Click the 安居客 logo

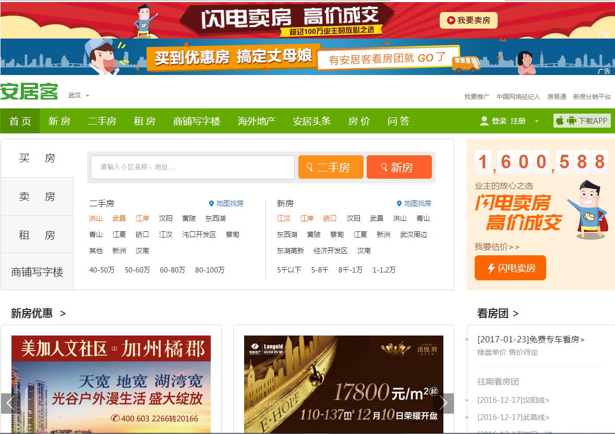pyautogui.click(x=29, y=92)
